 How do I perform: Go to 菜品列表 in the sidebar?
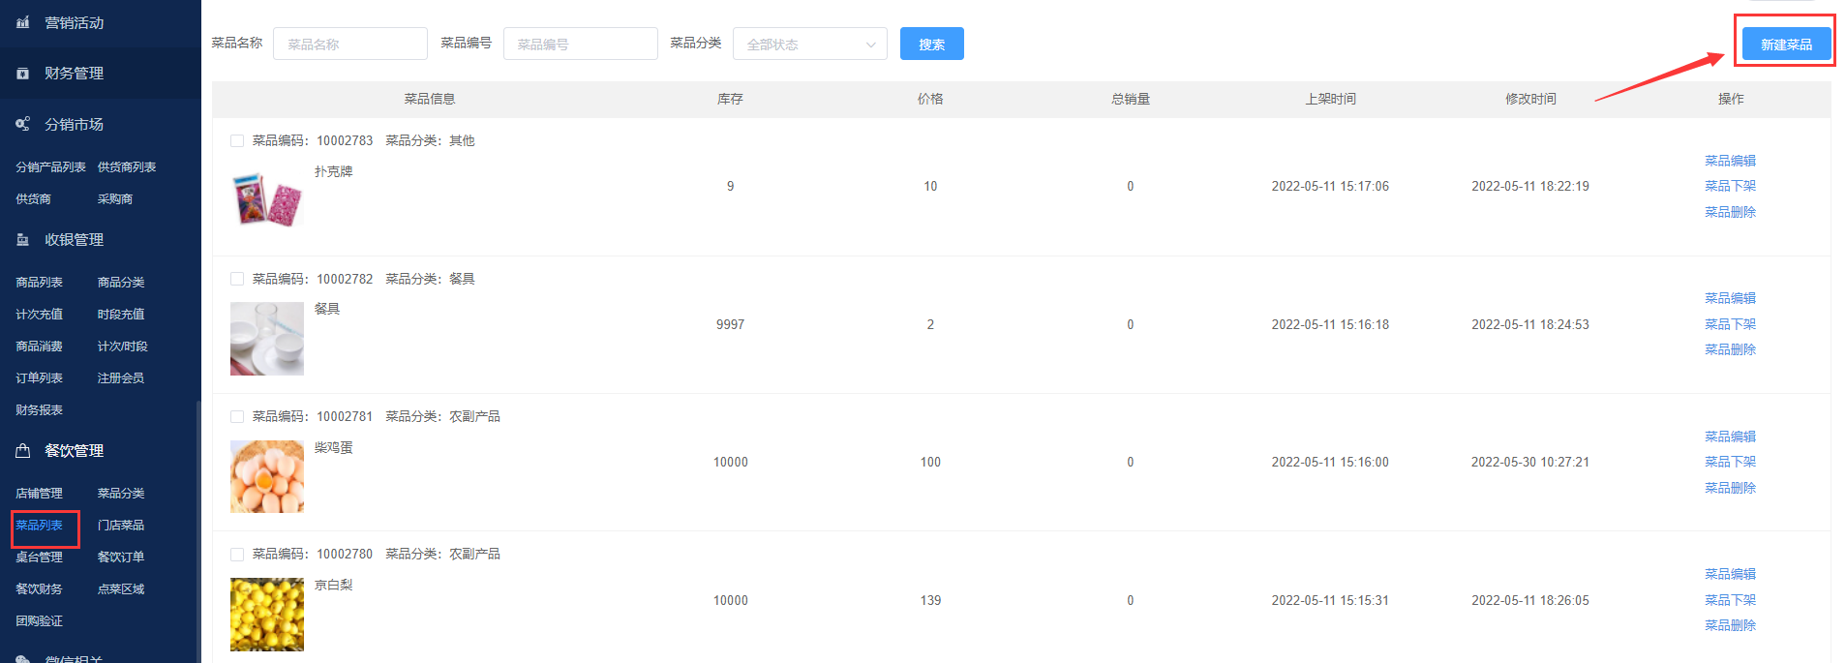click(40, 526)
